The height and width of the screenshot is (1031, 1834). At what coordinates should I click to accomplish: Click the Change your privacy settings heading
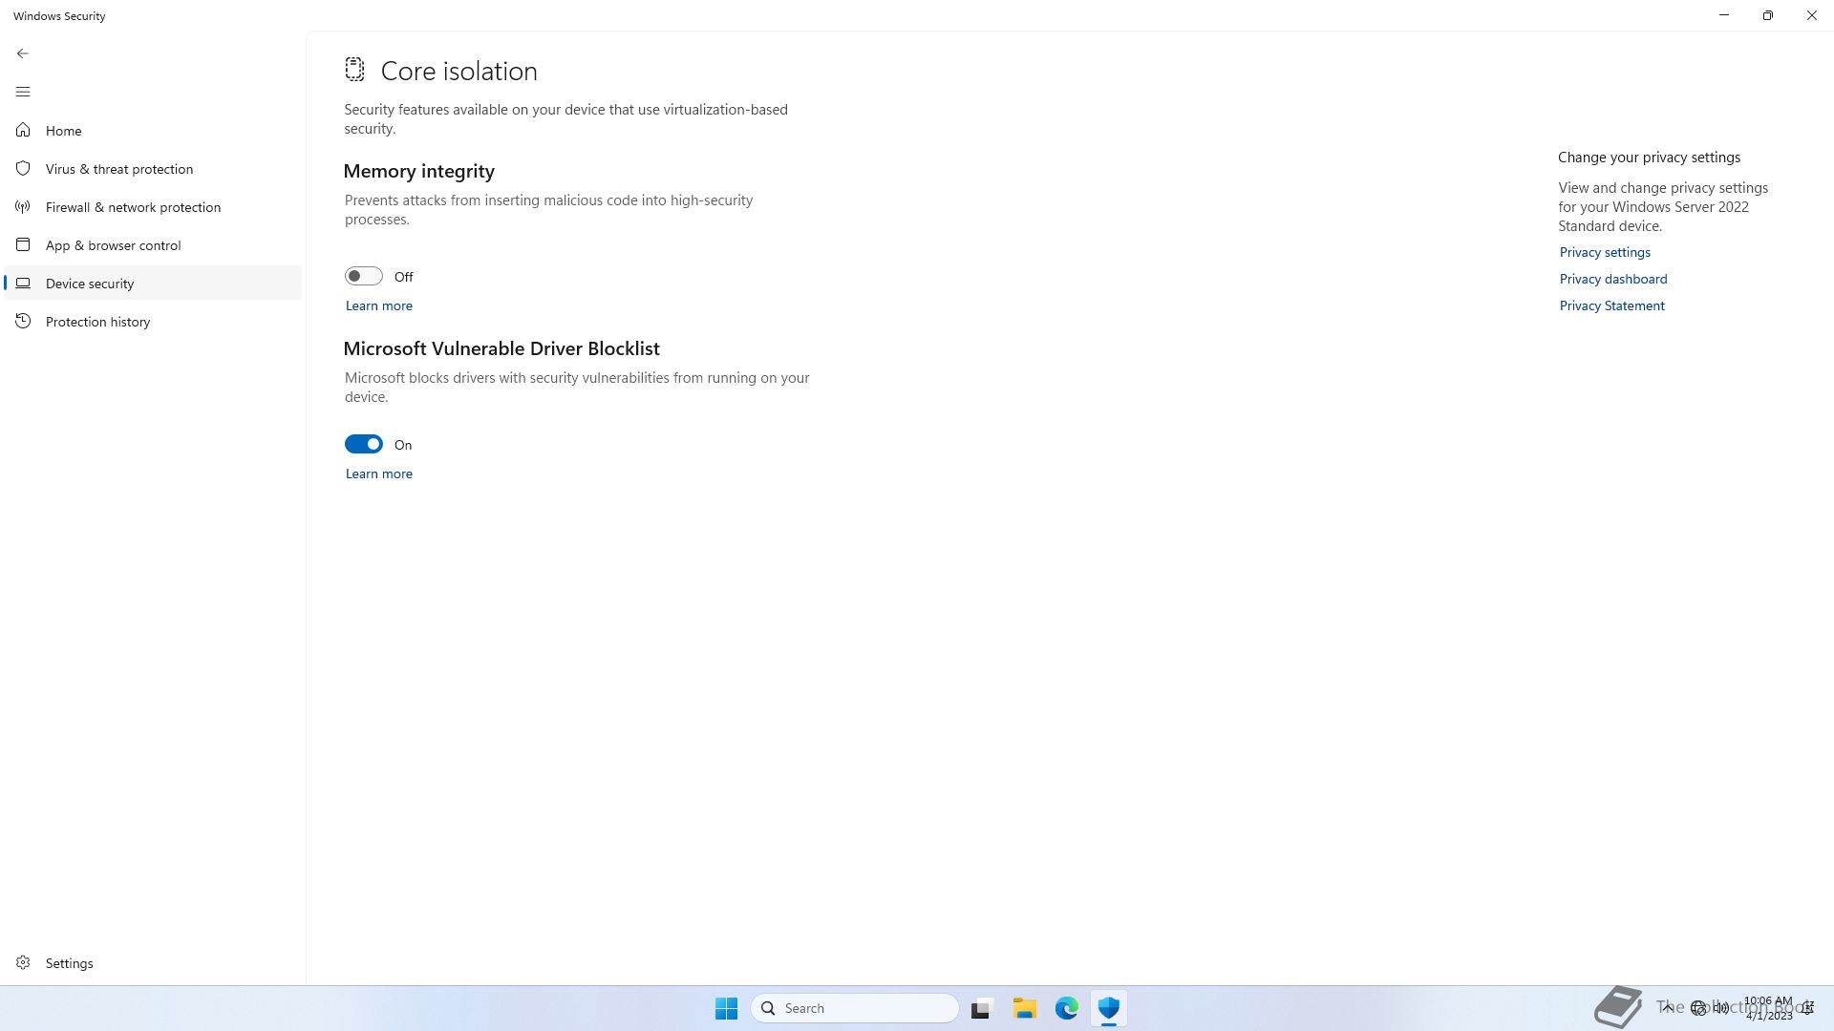click(1649, 158)
